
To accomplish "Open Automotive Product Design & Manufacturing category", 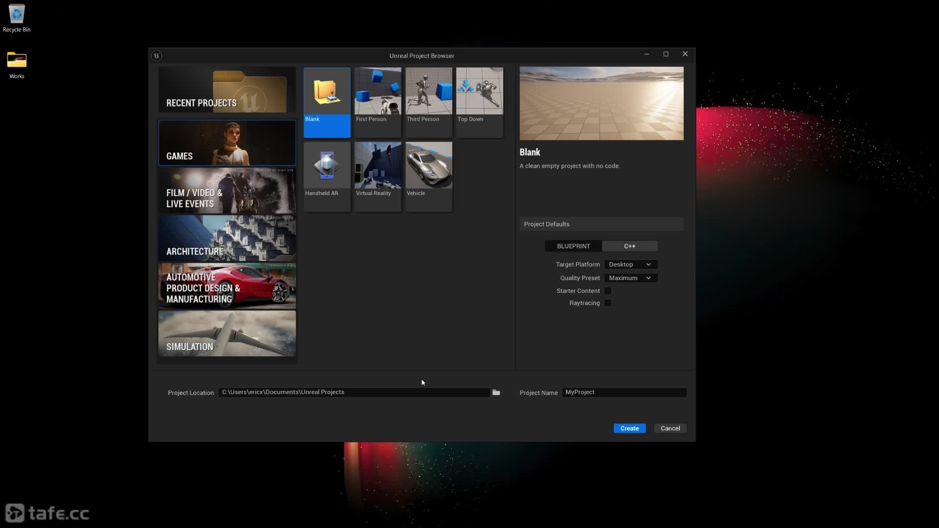I will 227,286.
